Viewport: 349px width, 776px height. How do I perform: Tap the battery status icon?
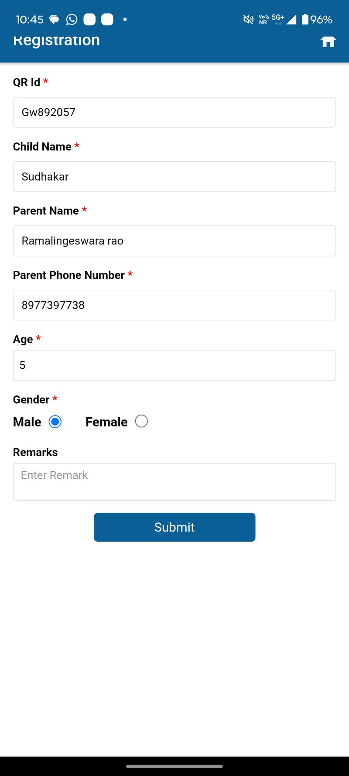click(305, 20)
